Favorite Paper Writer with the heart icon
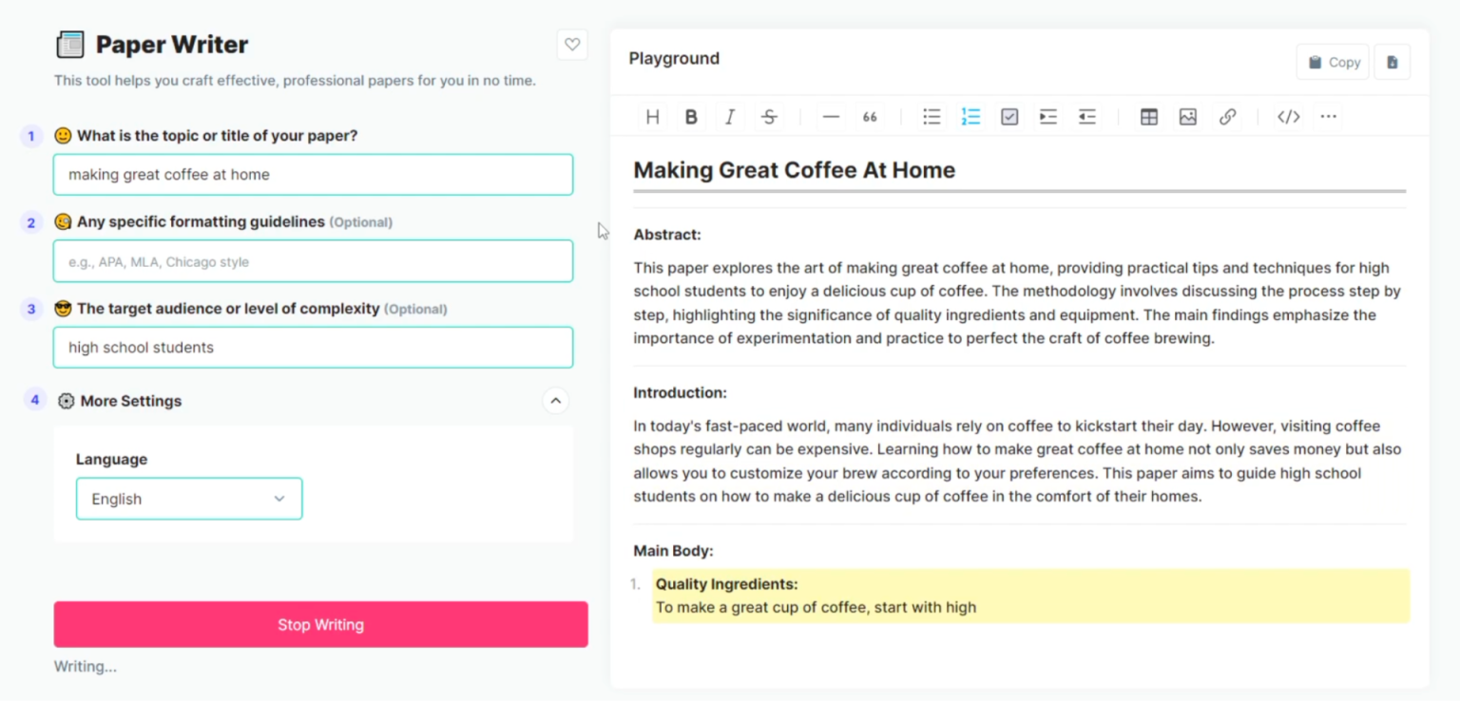 coord(572,44)
